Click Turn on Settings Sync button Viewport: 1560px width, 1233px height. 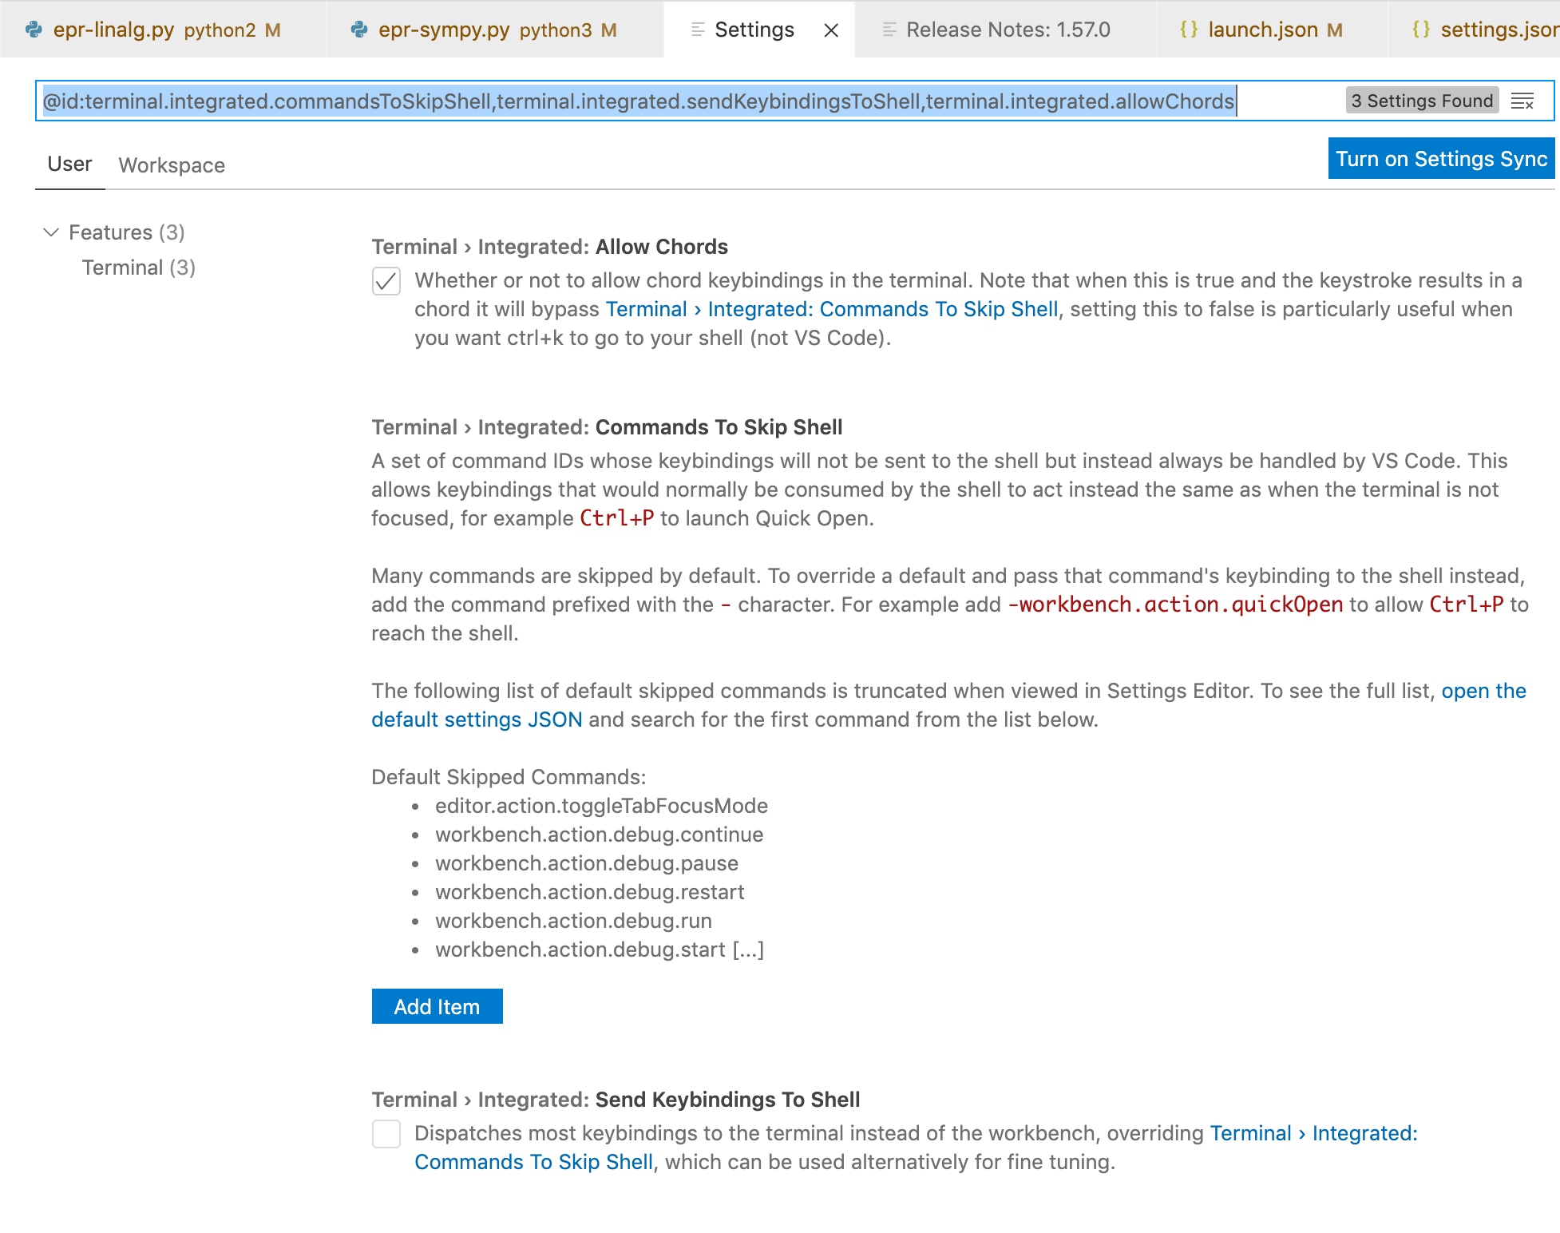point(1441,159)
